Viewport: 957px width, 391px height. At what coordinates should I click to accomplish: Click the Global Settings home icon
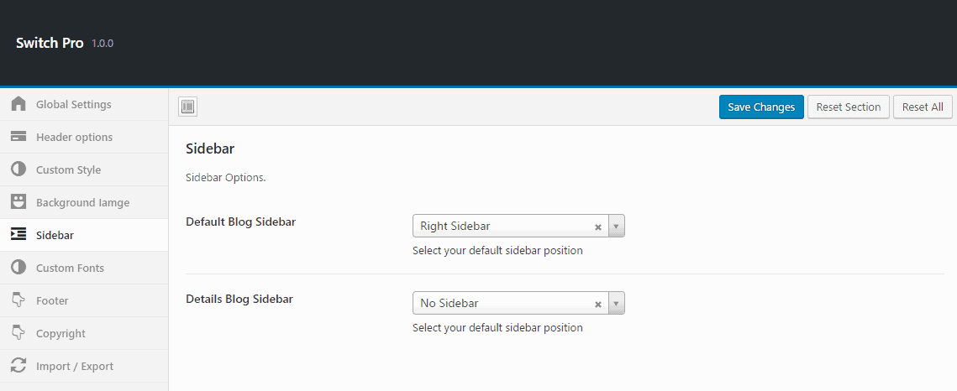pos(18,105)
